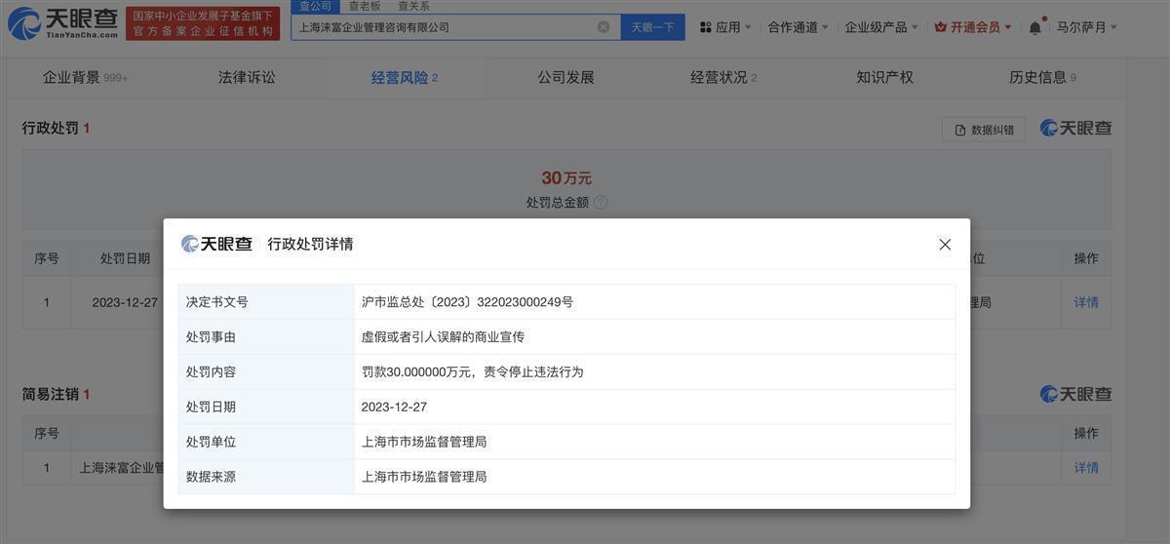This screenshot has width=1170, height=544.
Task: Click the 应用 grid icon
Action: (706, 27)
